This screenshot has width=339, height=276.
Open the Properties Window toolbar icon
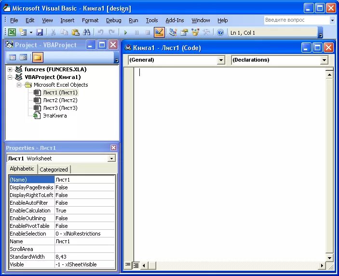(184, 32)
